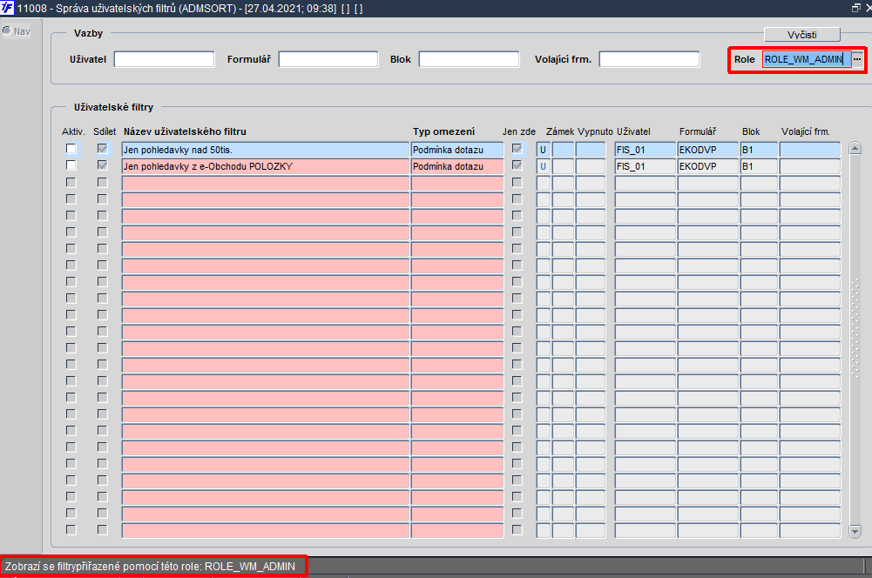
Task: Click the application logo icon in title bar
Action: tap(7, 8)
